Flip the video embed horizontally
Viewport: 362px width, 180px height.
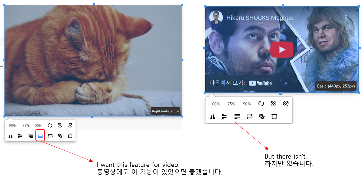213,117
